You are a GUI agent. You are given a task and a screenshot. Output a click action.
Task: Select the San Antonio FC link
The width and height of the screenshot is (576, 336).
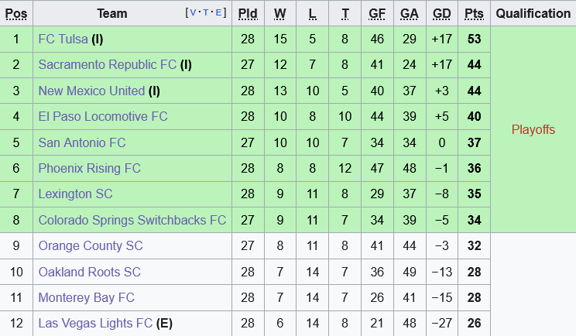click(x=82, y=142)
